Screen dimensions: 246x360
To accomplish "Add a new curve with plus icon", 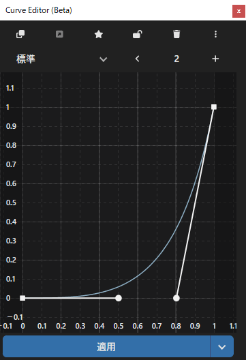I will point(215,59).
